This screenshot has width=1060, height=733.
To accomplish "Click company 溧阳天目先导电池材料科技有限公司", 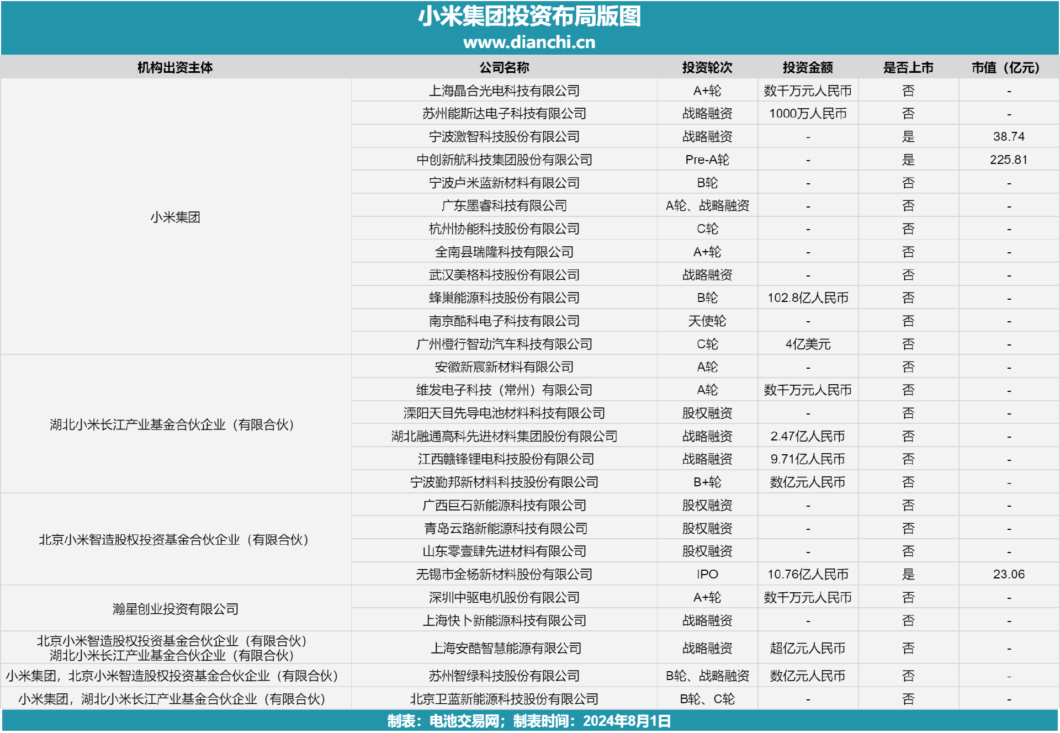I will 504,413.
